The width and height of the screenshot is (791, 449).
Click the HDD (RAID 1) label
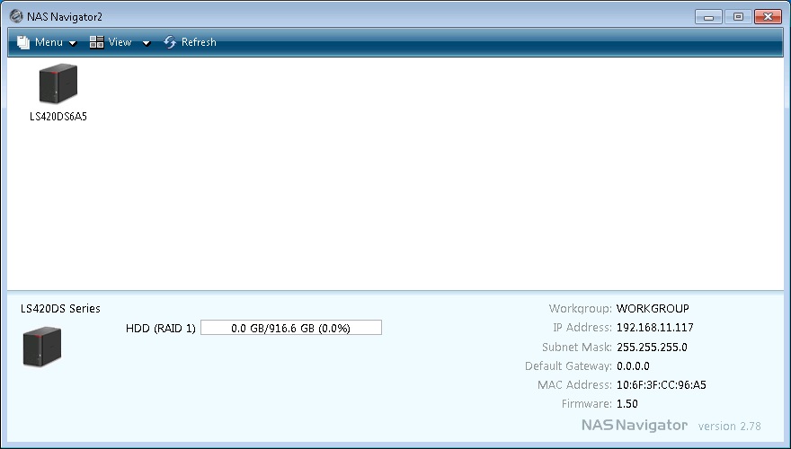pos(160,329)
